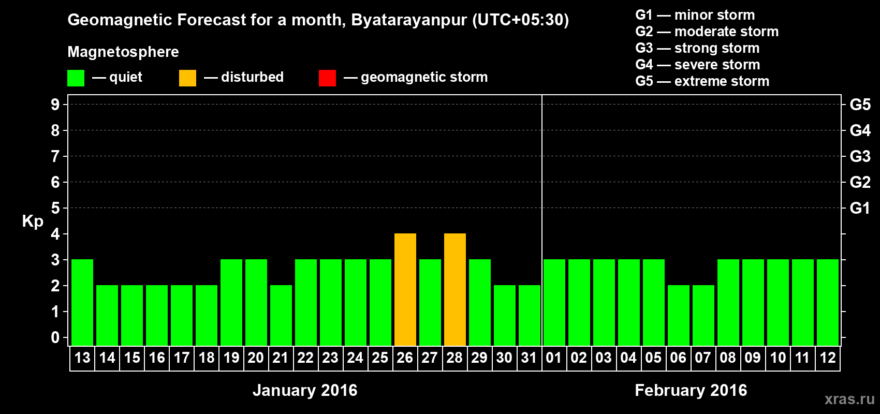Select date label 21 on the axis
This screenshot has height=414, width=880.
coord(281,358)
